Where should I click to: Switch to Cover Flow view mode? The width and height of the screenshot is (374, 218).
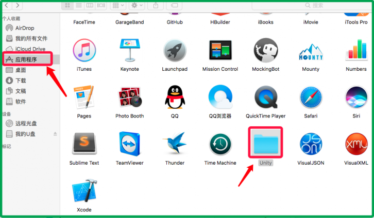click(x=101, y=5)
